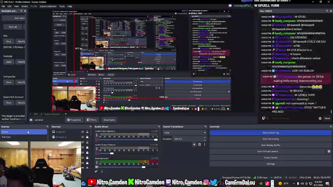This screenshot has height=187, width=333.
Task: Toggle visibility of Image 67 source
Action: [83, 132]
